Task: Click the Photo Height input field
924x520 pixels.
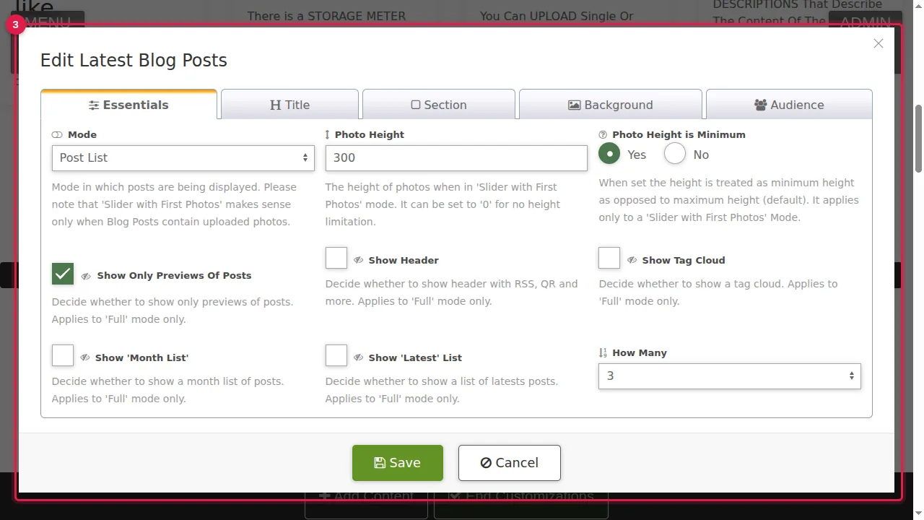Action: (x=456, y=158)
